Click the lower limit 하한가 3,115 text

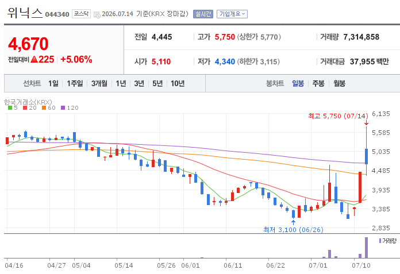(259, 61)
